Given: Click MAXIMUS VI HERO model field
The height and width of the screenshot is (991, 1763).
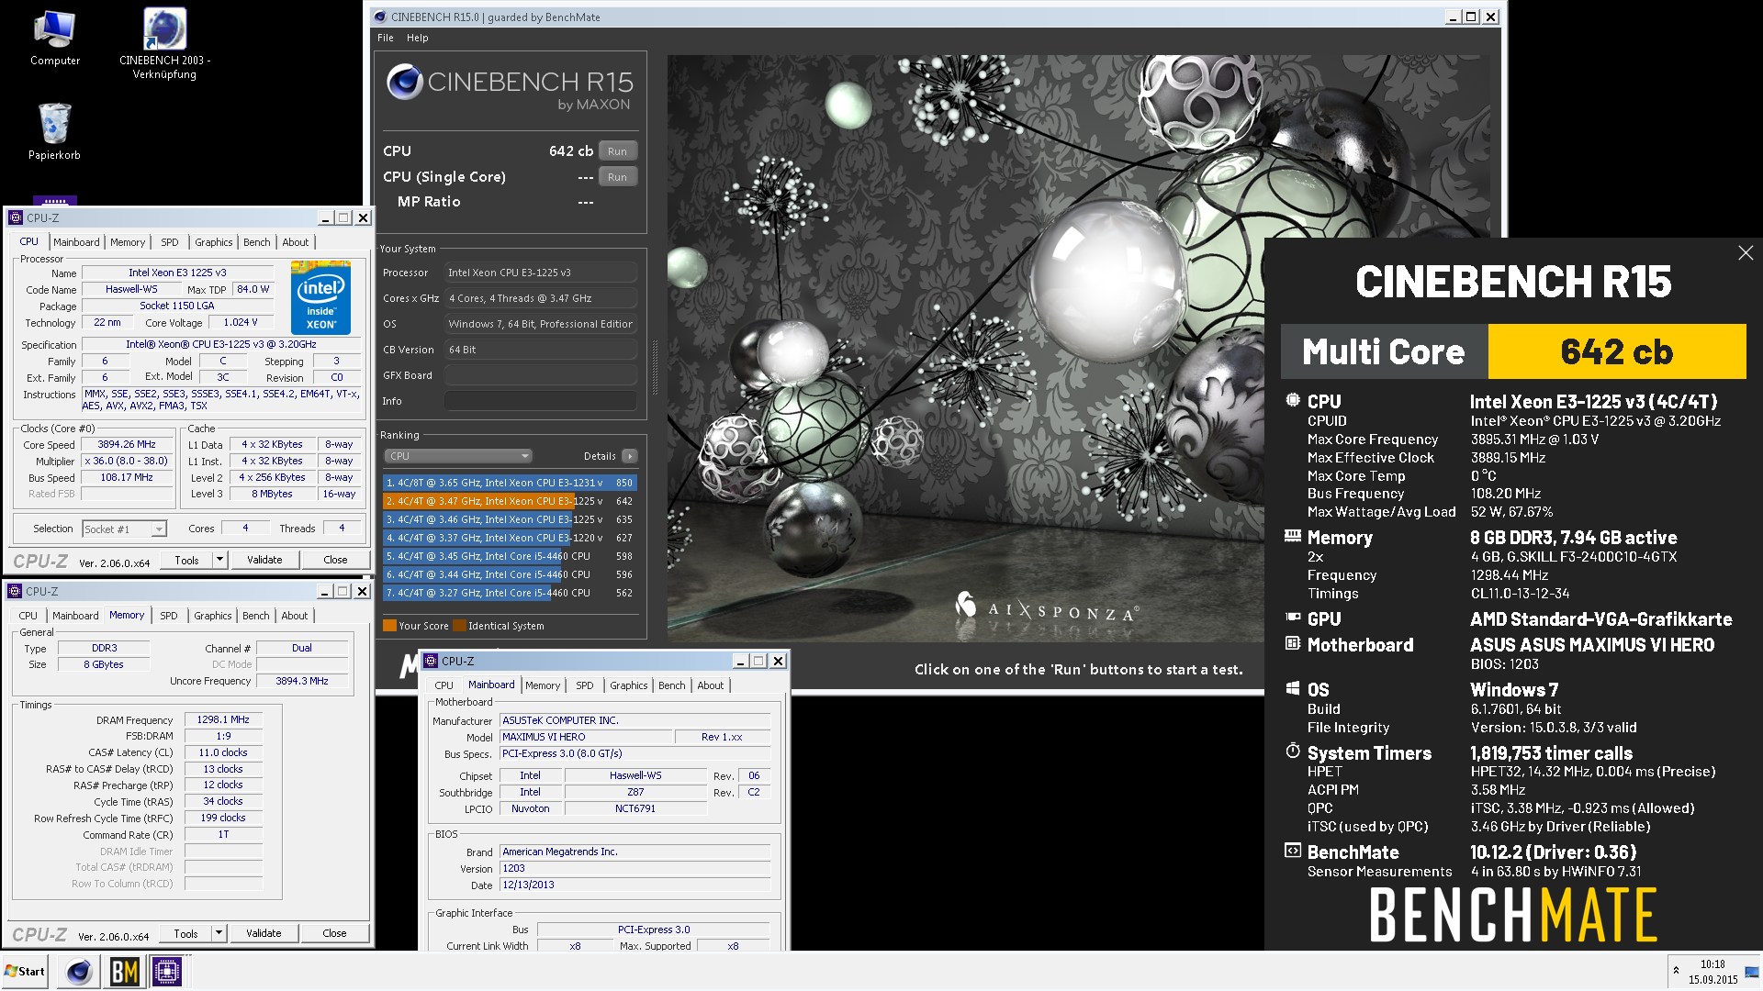Looking at the screenshot, I should 585,737.
